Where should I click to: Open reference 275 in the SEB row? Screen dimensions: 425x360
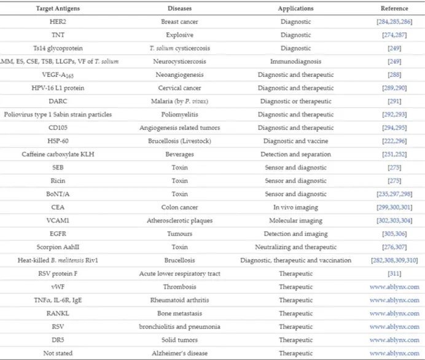tap(394, 168)
